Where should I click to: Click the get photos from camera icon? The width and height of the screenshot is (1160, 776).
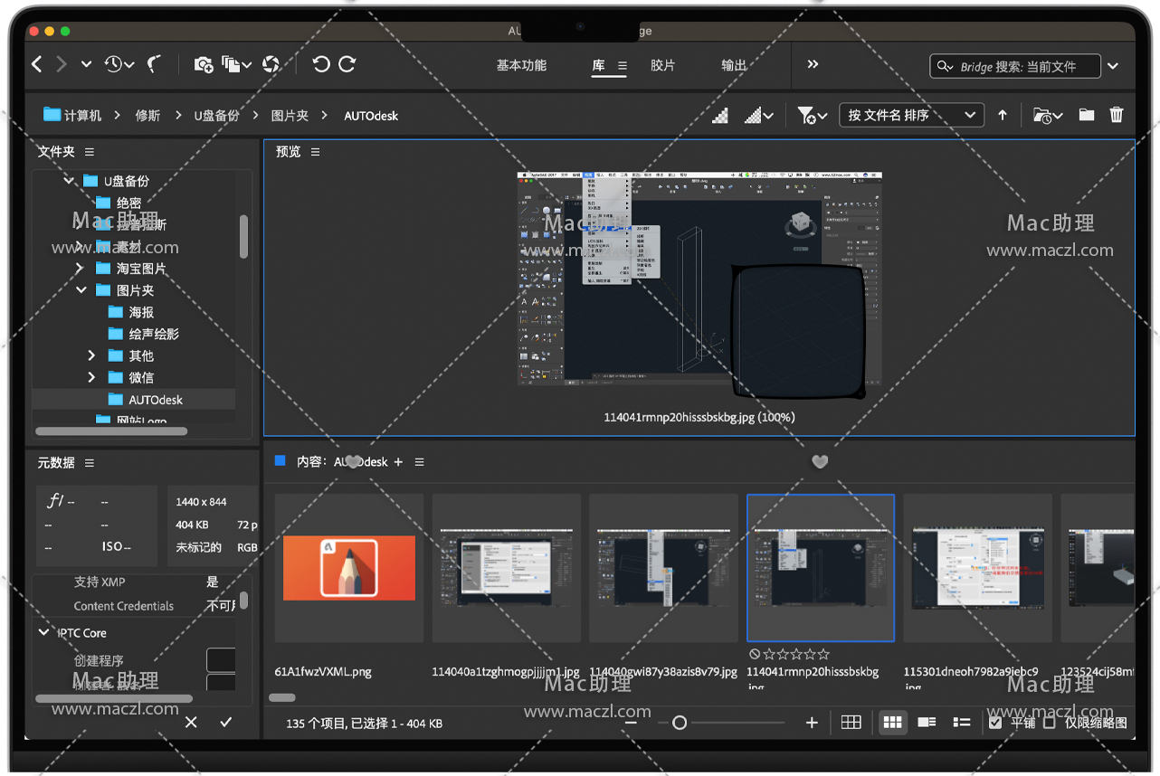(204, 64)
